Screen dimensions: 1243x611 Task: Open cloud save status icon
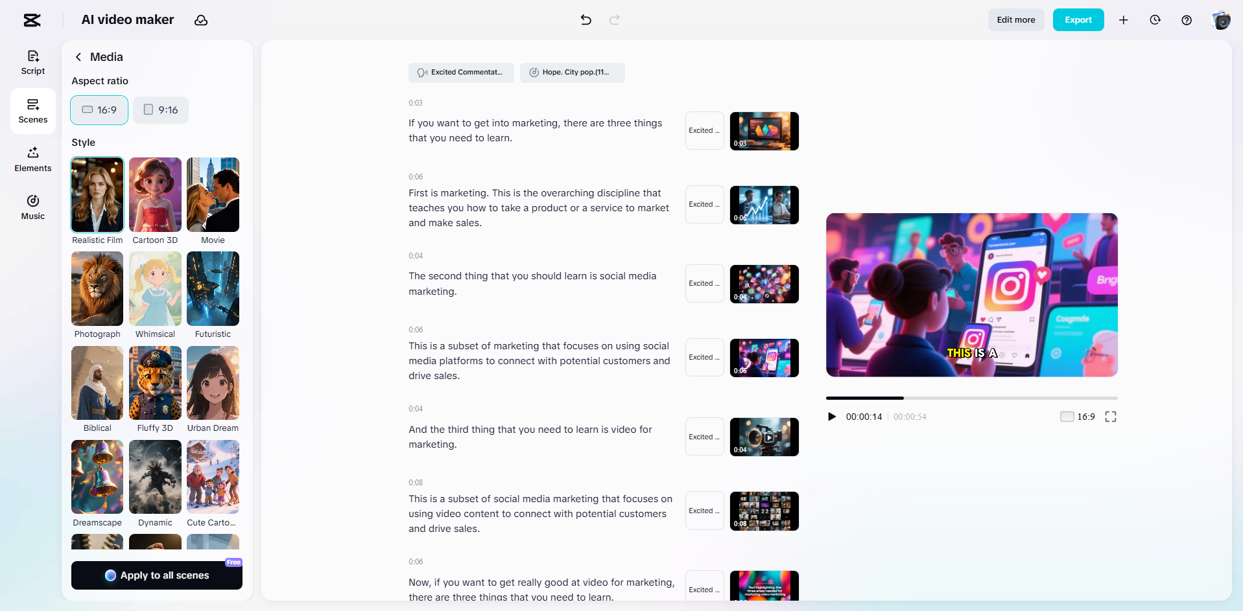[x=201, y=20]
